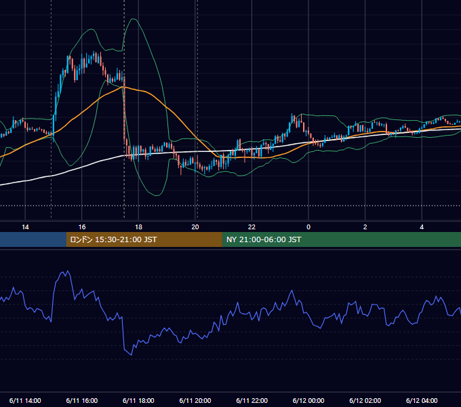This screenshot has width=461, height=407.
Task: Click the 6/12 02:00 time label
Action: click(365, 400)
